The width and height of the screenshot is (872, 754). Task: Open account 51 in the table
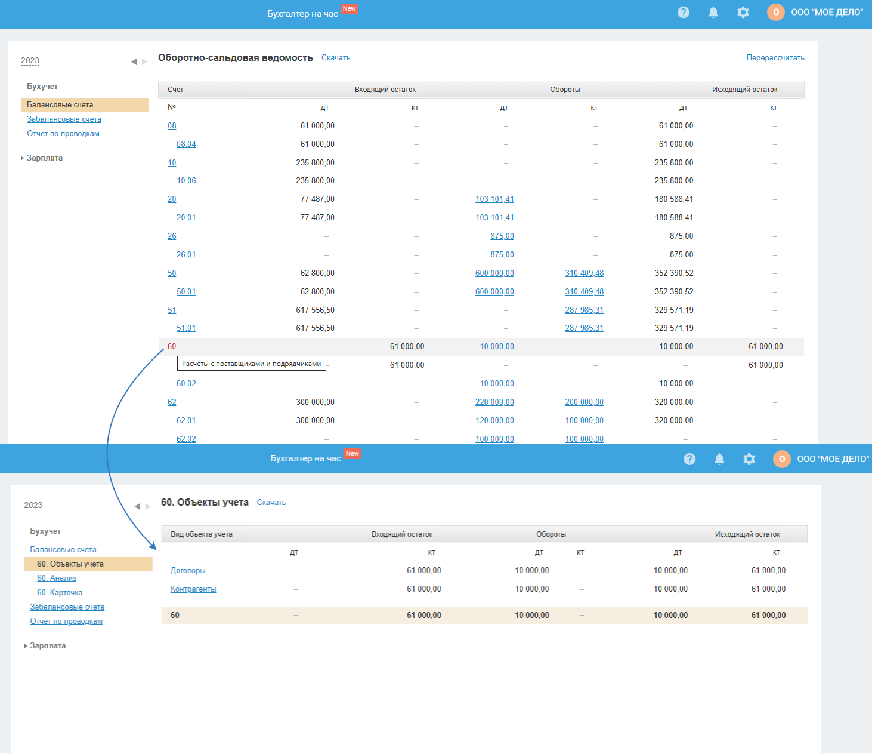pyautogui.click(x=172, y=310)
